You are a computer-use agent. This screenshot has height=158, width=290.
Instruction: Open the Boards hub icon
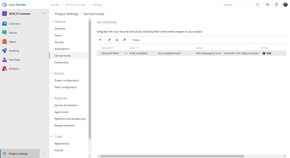5,33
